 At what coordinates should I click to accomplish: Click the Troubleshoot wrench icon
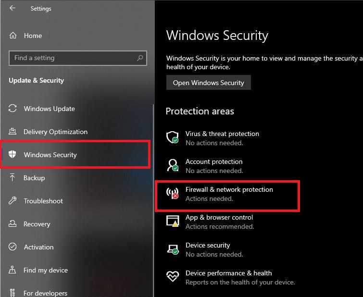click(x=13, y=201)
